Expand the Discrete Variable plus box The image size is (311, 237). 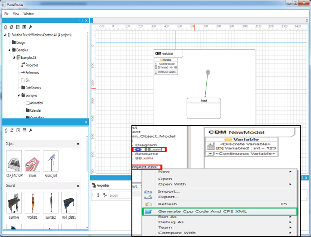[x=156, y=64]
